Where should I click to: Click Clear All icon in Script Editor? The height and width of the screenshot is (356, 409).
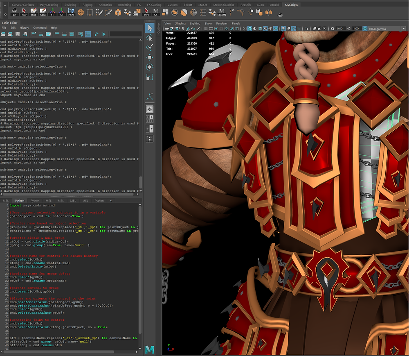pyautogui.click(x=48, y=34)
